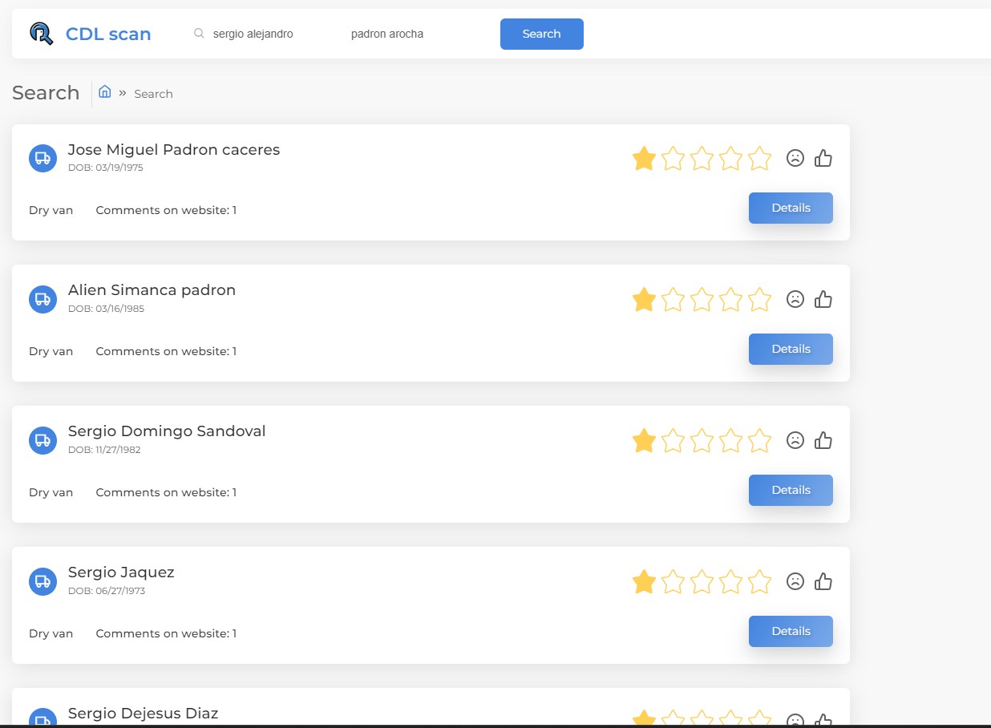Click the truck icon next to Alien Simanca padron
The width and height of the screenshot is (991, 728).
42,299
